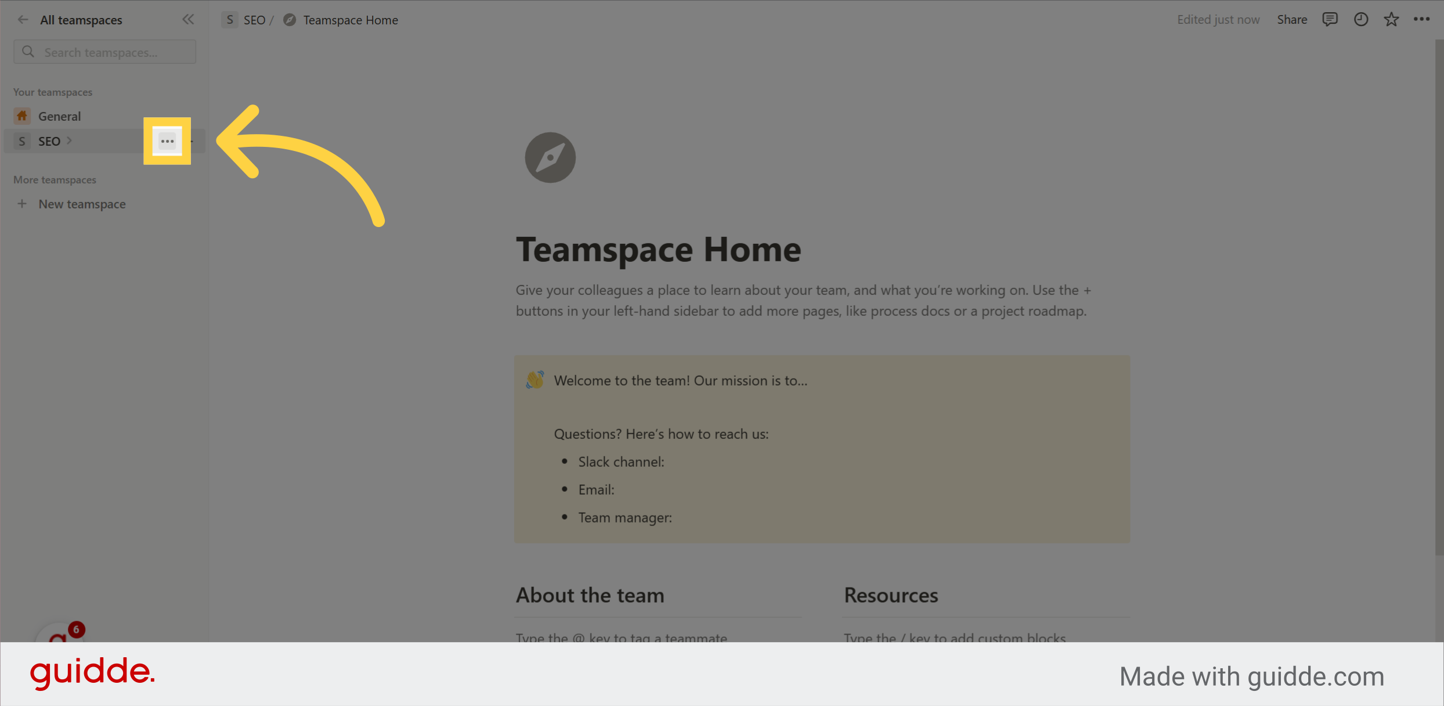
Task: Click the compass page icon
Action: 550,157
